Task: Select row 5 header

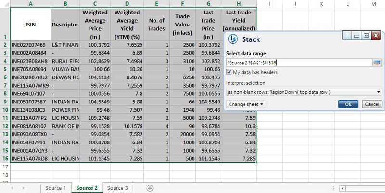Action: [5, 69]
